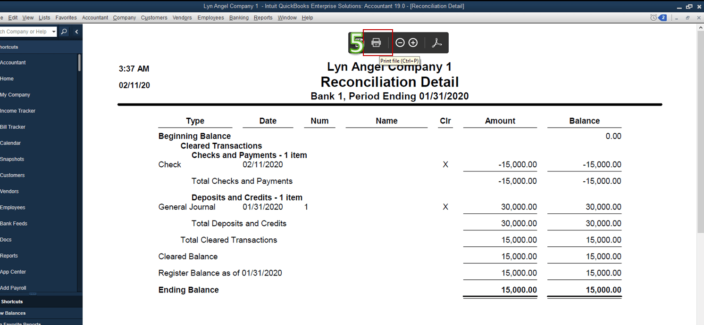Open My Favorite Reports section
Image resolution: width=704 pixels, height=325 pixels.
(x=20, y=323)
